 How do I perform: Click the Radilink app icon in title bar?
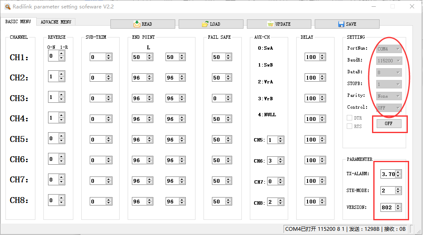point(7,6)
